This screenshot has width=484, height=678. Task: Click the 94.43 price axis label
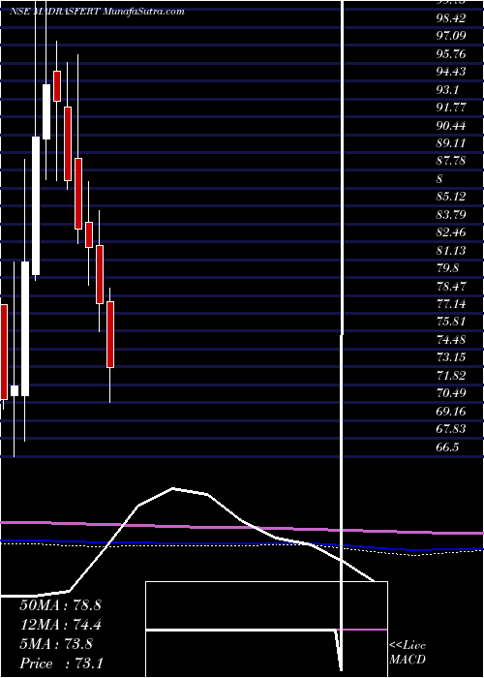(451, 72)
